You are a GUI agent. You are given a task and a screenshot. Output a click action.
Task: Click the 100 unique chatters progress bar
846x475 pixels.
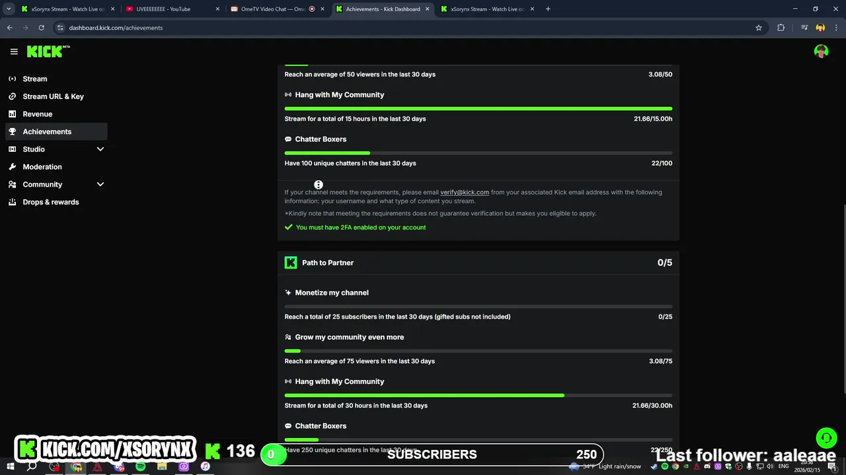tap(479, 153)
